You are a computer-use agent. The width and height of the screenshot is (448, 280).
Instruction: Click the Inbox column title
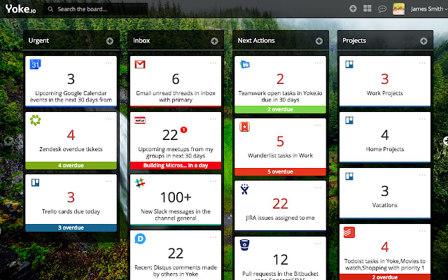141,41
